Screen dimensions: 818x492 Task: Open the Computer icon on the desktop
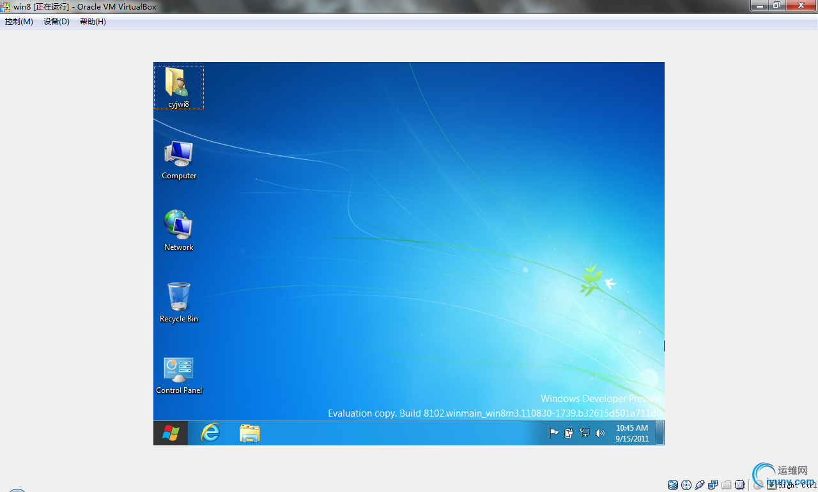click(x=178, y=157)
